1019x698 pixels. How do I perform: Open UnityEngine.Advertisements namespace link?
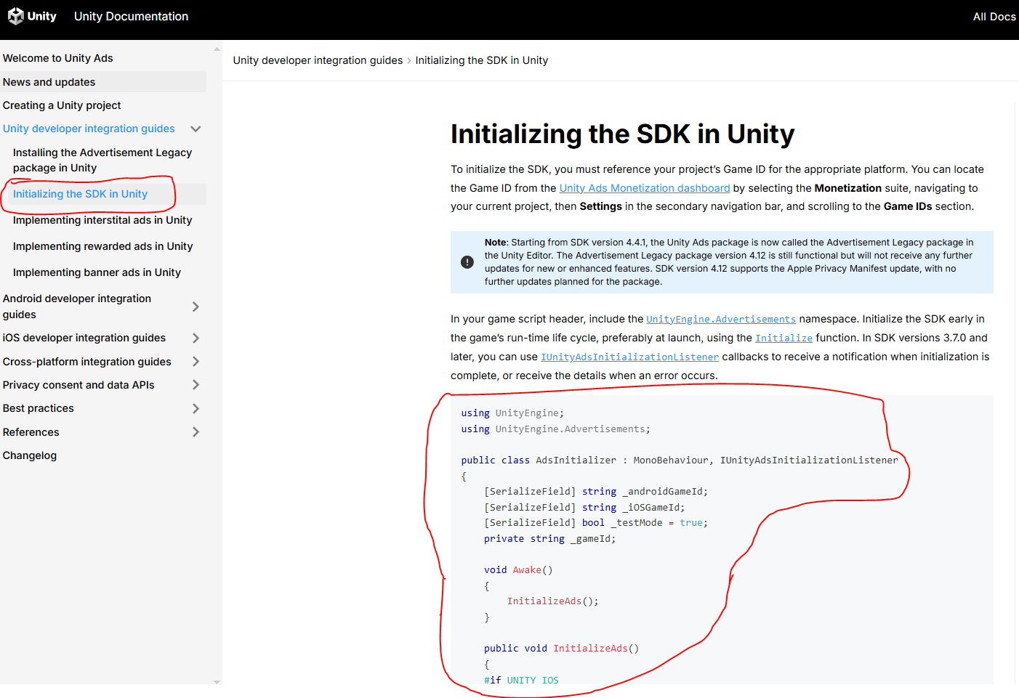(x=721, y=319)
